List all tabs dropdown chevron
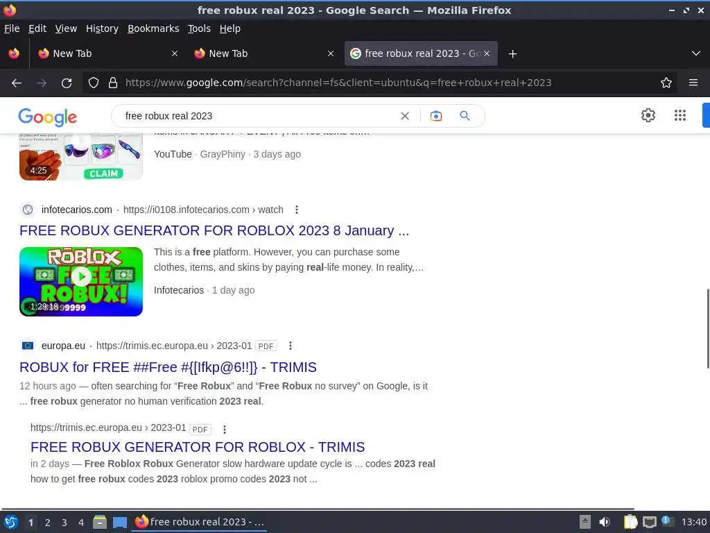 (695, 53)
